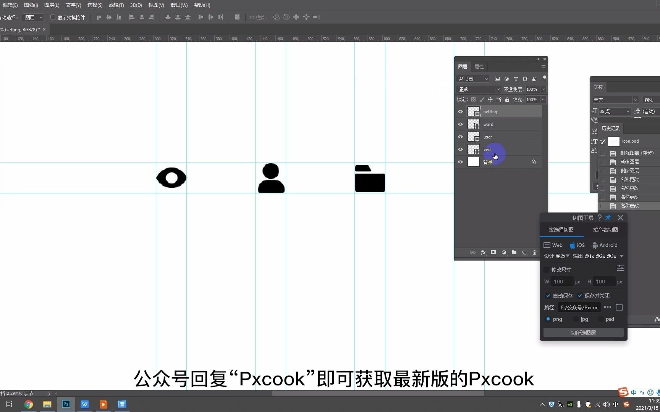Enable 显示变换控件 checkbox
This screenshot has height=412, width=660.
tap(53, 17)
